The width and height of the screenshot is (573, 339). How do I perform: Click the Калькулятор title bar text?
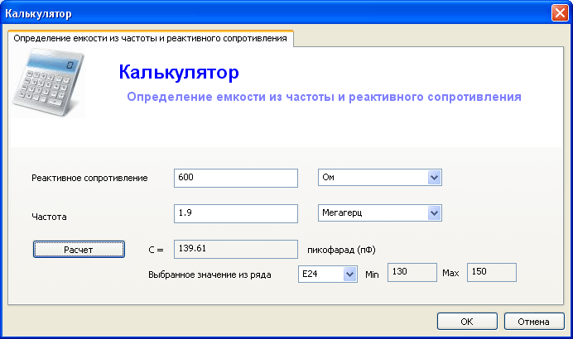(38, 14)
